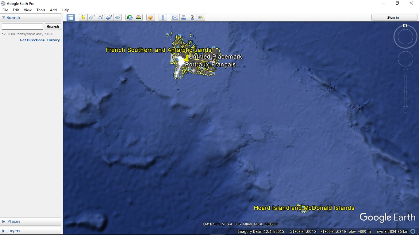Open the add path tool
The height and width of the screenshot is (235, 419).
tap(100, 17)
